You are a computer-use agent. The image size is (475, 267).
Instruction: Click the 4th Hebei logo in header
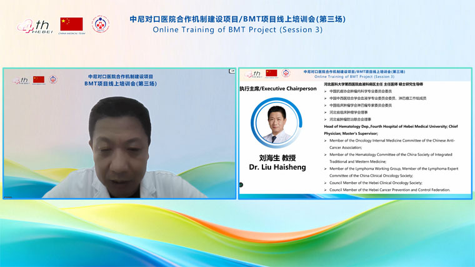[34, 26]
